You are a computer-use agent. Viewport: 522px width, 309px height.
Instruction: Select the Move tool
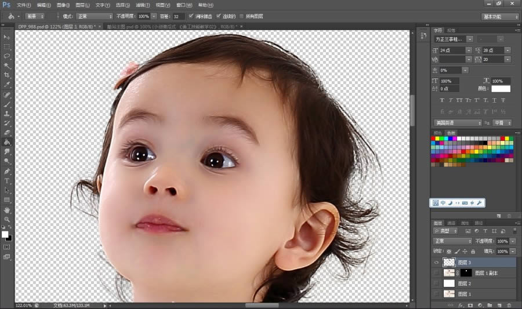(x=7, y=37)
